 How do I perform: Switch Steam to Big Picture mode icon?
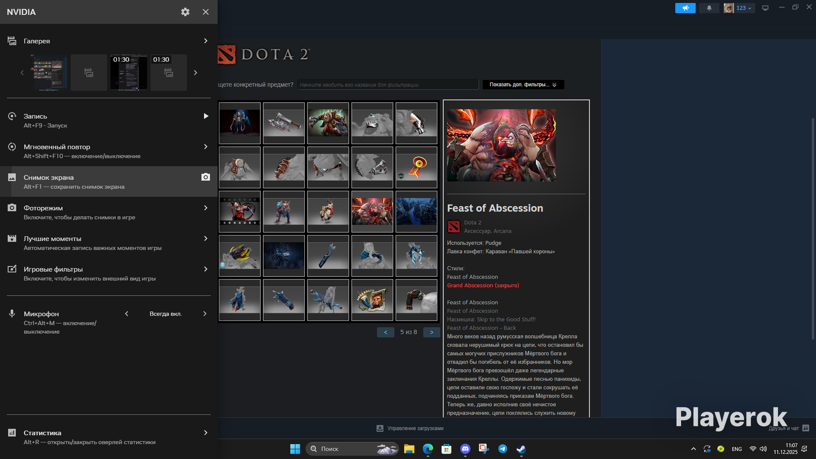tap(765, 8)
